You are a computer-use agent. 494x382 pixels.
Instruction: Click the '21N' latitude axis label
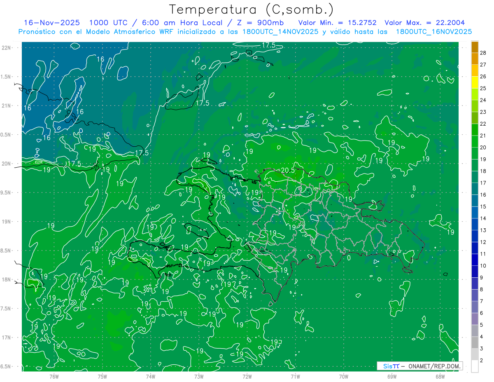pyautogui.click(x=7, y=106)
